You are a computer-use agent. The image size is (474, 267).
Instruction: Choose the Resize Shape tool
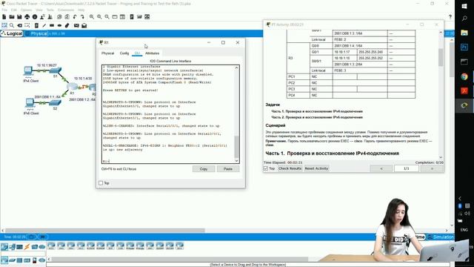pos(27,25)
